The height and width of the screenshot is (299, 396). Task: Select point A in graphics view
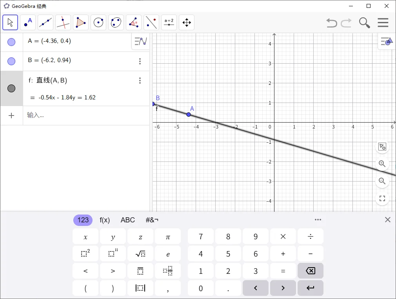click(x=189, y=115)
